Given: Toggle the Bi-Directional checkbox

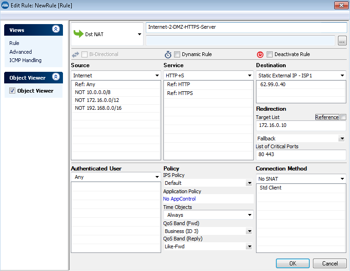Looking at the screenshot, I should [84, 54].
